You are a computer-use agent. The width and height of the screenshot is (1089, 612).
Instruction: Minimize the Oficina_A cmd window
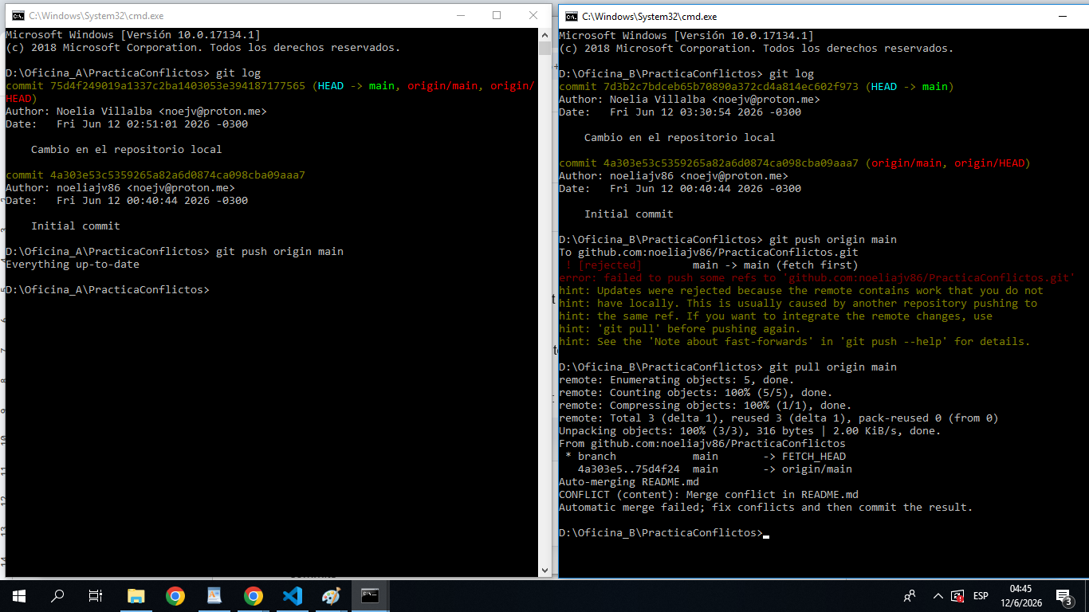coord(460,15)
